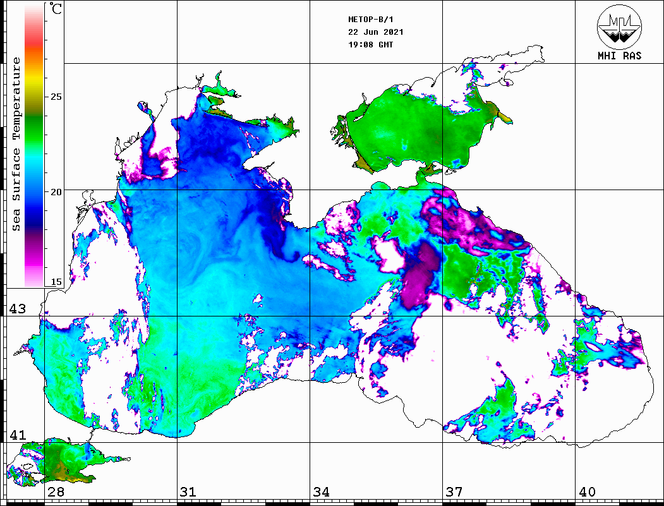Click the 'MHI RAS' text label

click(x=620, y=56)
